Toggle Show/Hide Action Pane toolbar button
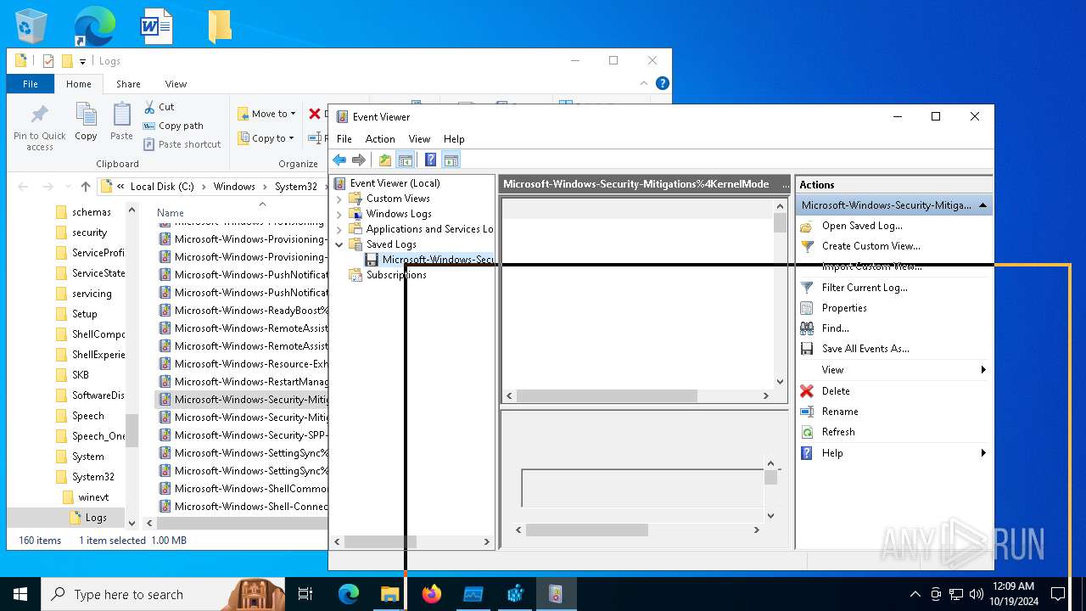 (x=451, y=160)
